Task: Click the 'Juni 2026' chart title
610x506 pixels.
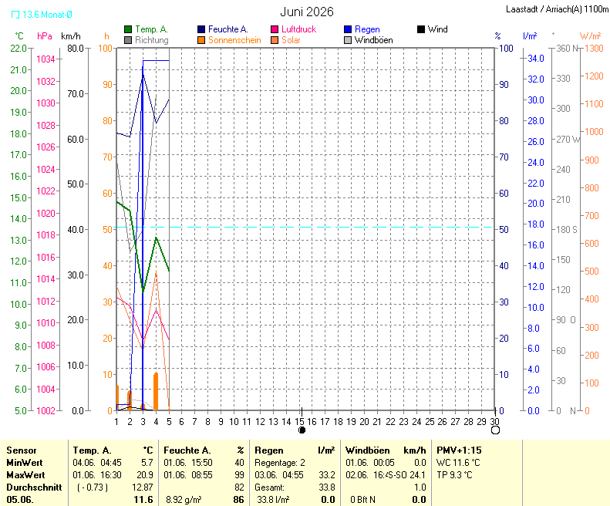Action: tap(307, 12)
